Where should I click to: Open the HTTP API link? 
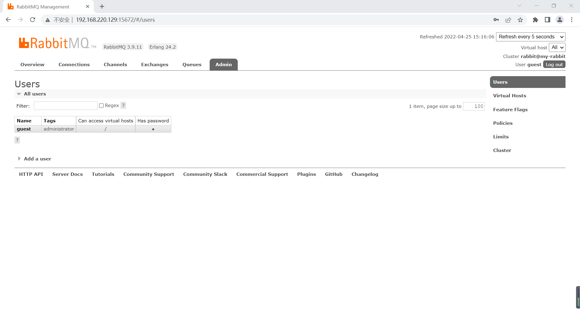point(31,174)
